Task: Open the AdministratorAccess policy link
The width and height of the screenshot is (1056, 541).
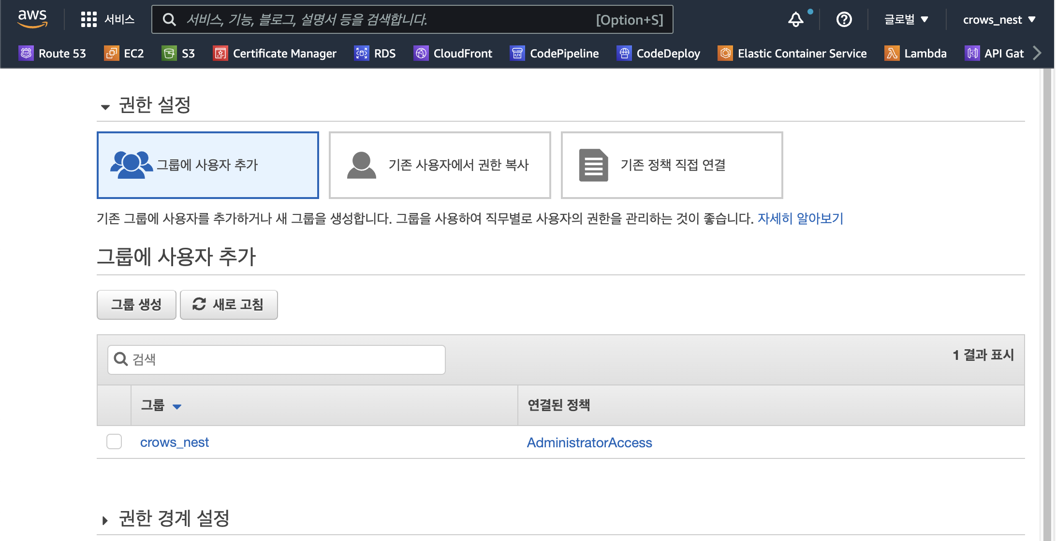Action: 589,442
